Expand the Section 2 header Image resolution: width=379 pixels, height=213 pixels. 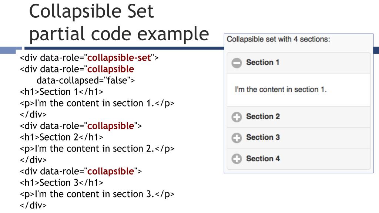tap(299, 117)
